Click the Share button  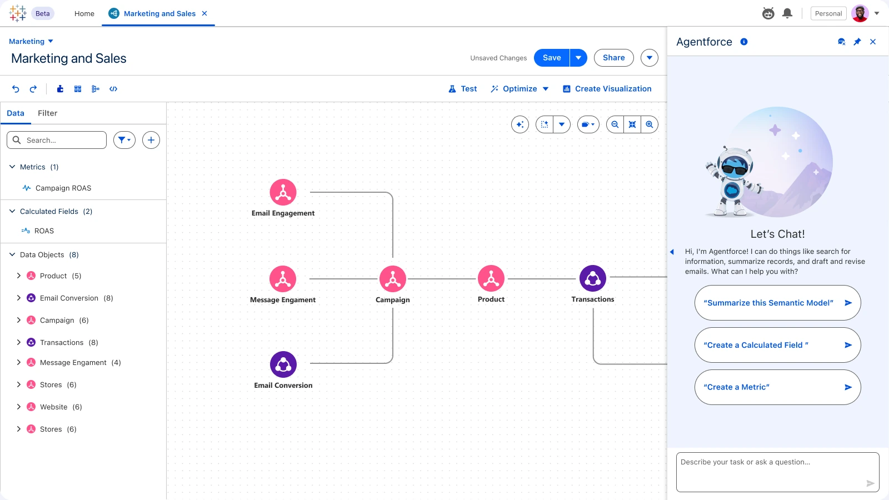coord(614,58)
